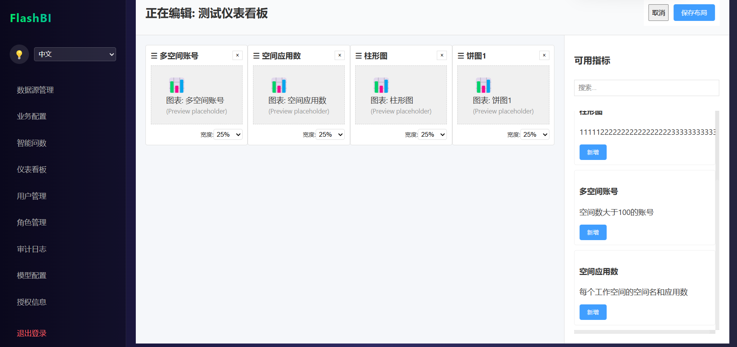Open 数据源管理 in the sidebar
Image resolution: width=737 pixels, height=347 pixels.
pyautogui.click(x=35, y=90)
